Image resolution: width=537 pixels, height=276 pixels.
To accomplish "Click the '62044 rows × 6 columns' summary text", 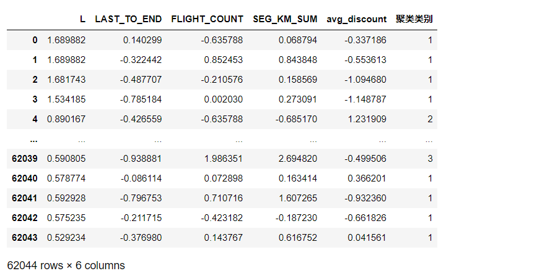I will click(66, 266).
